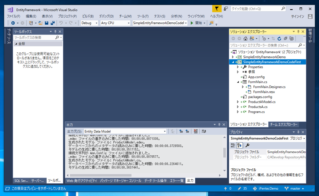This screenshot has width=319, height=196.
Task: Open the ツール(T) menu
Action: (x=143, y=16)
